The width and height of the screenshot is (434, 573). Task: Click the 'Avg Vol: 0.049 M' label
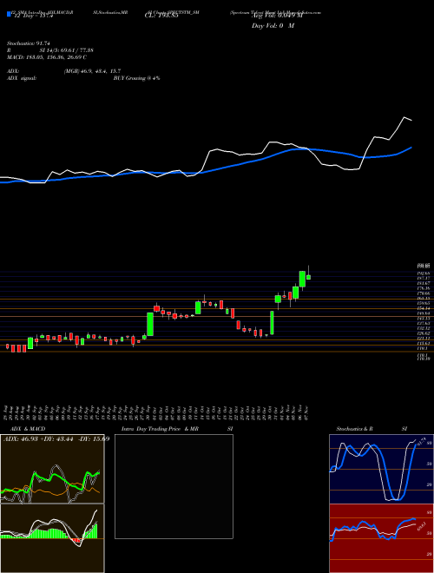point(277,16)
